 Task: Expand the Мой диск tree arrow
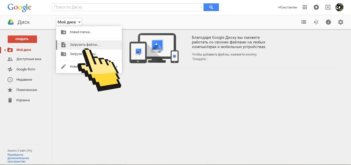point(5,50)
